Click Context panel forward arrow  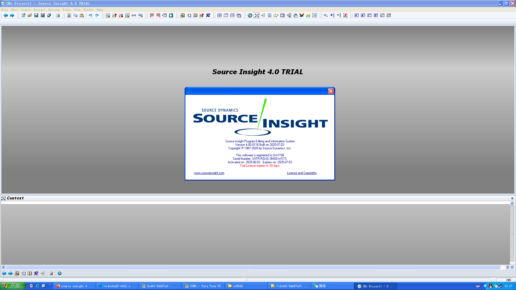[10, 273]
